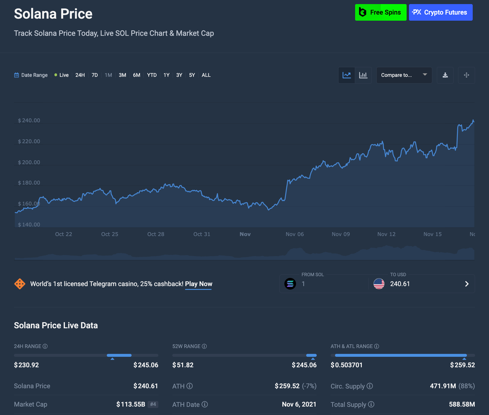Click the 588.58M total supply value

click(462, 404)
